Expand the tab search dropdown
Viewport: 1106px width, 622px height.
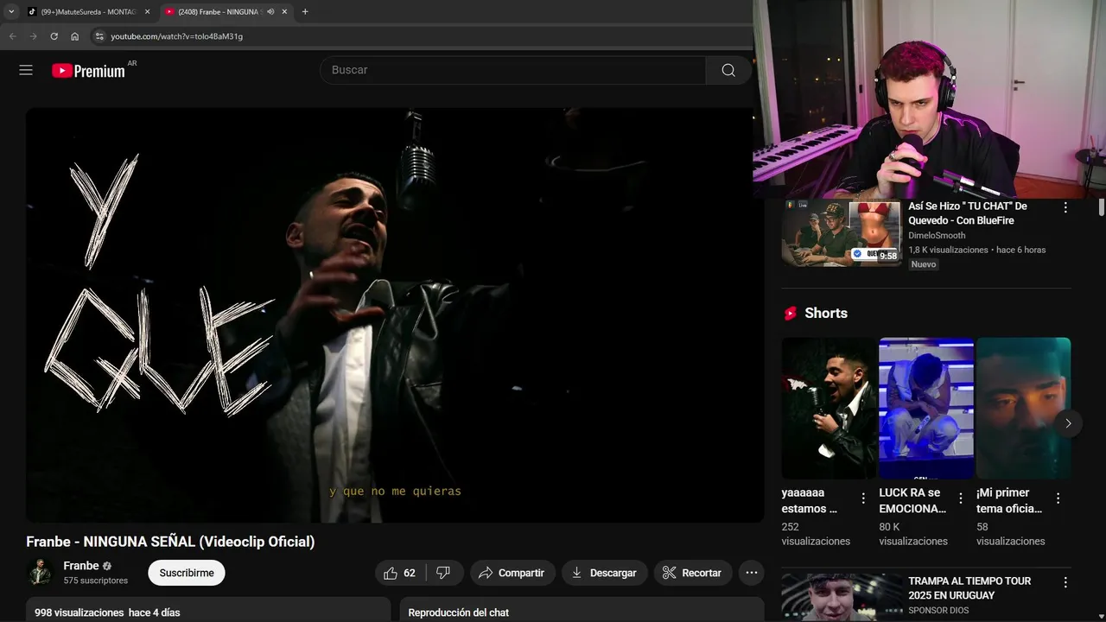pyautogui.click(x=11, y=11)
